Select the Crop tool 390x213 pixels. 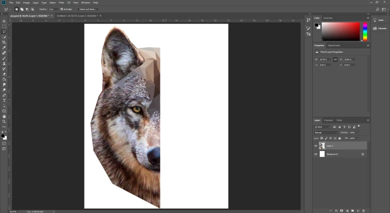[4, 42]
